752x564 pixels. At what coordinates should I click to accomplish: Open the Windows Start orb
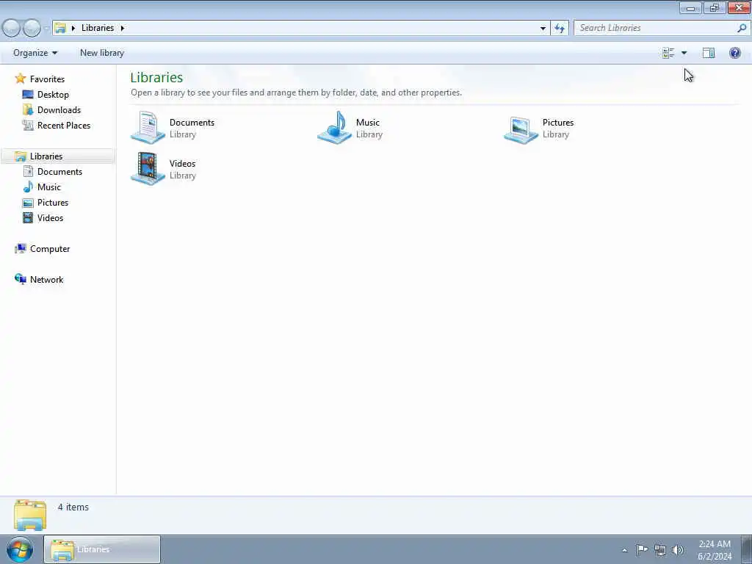(20, 549)
